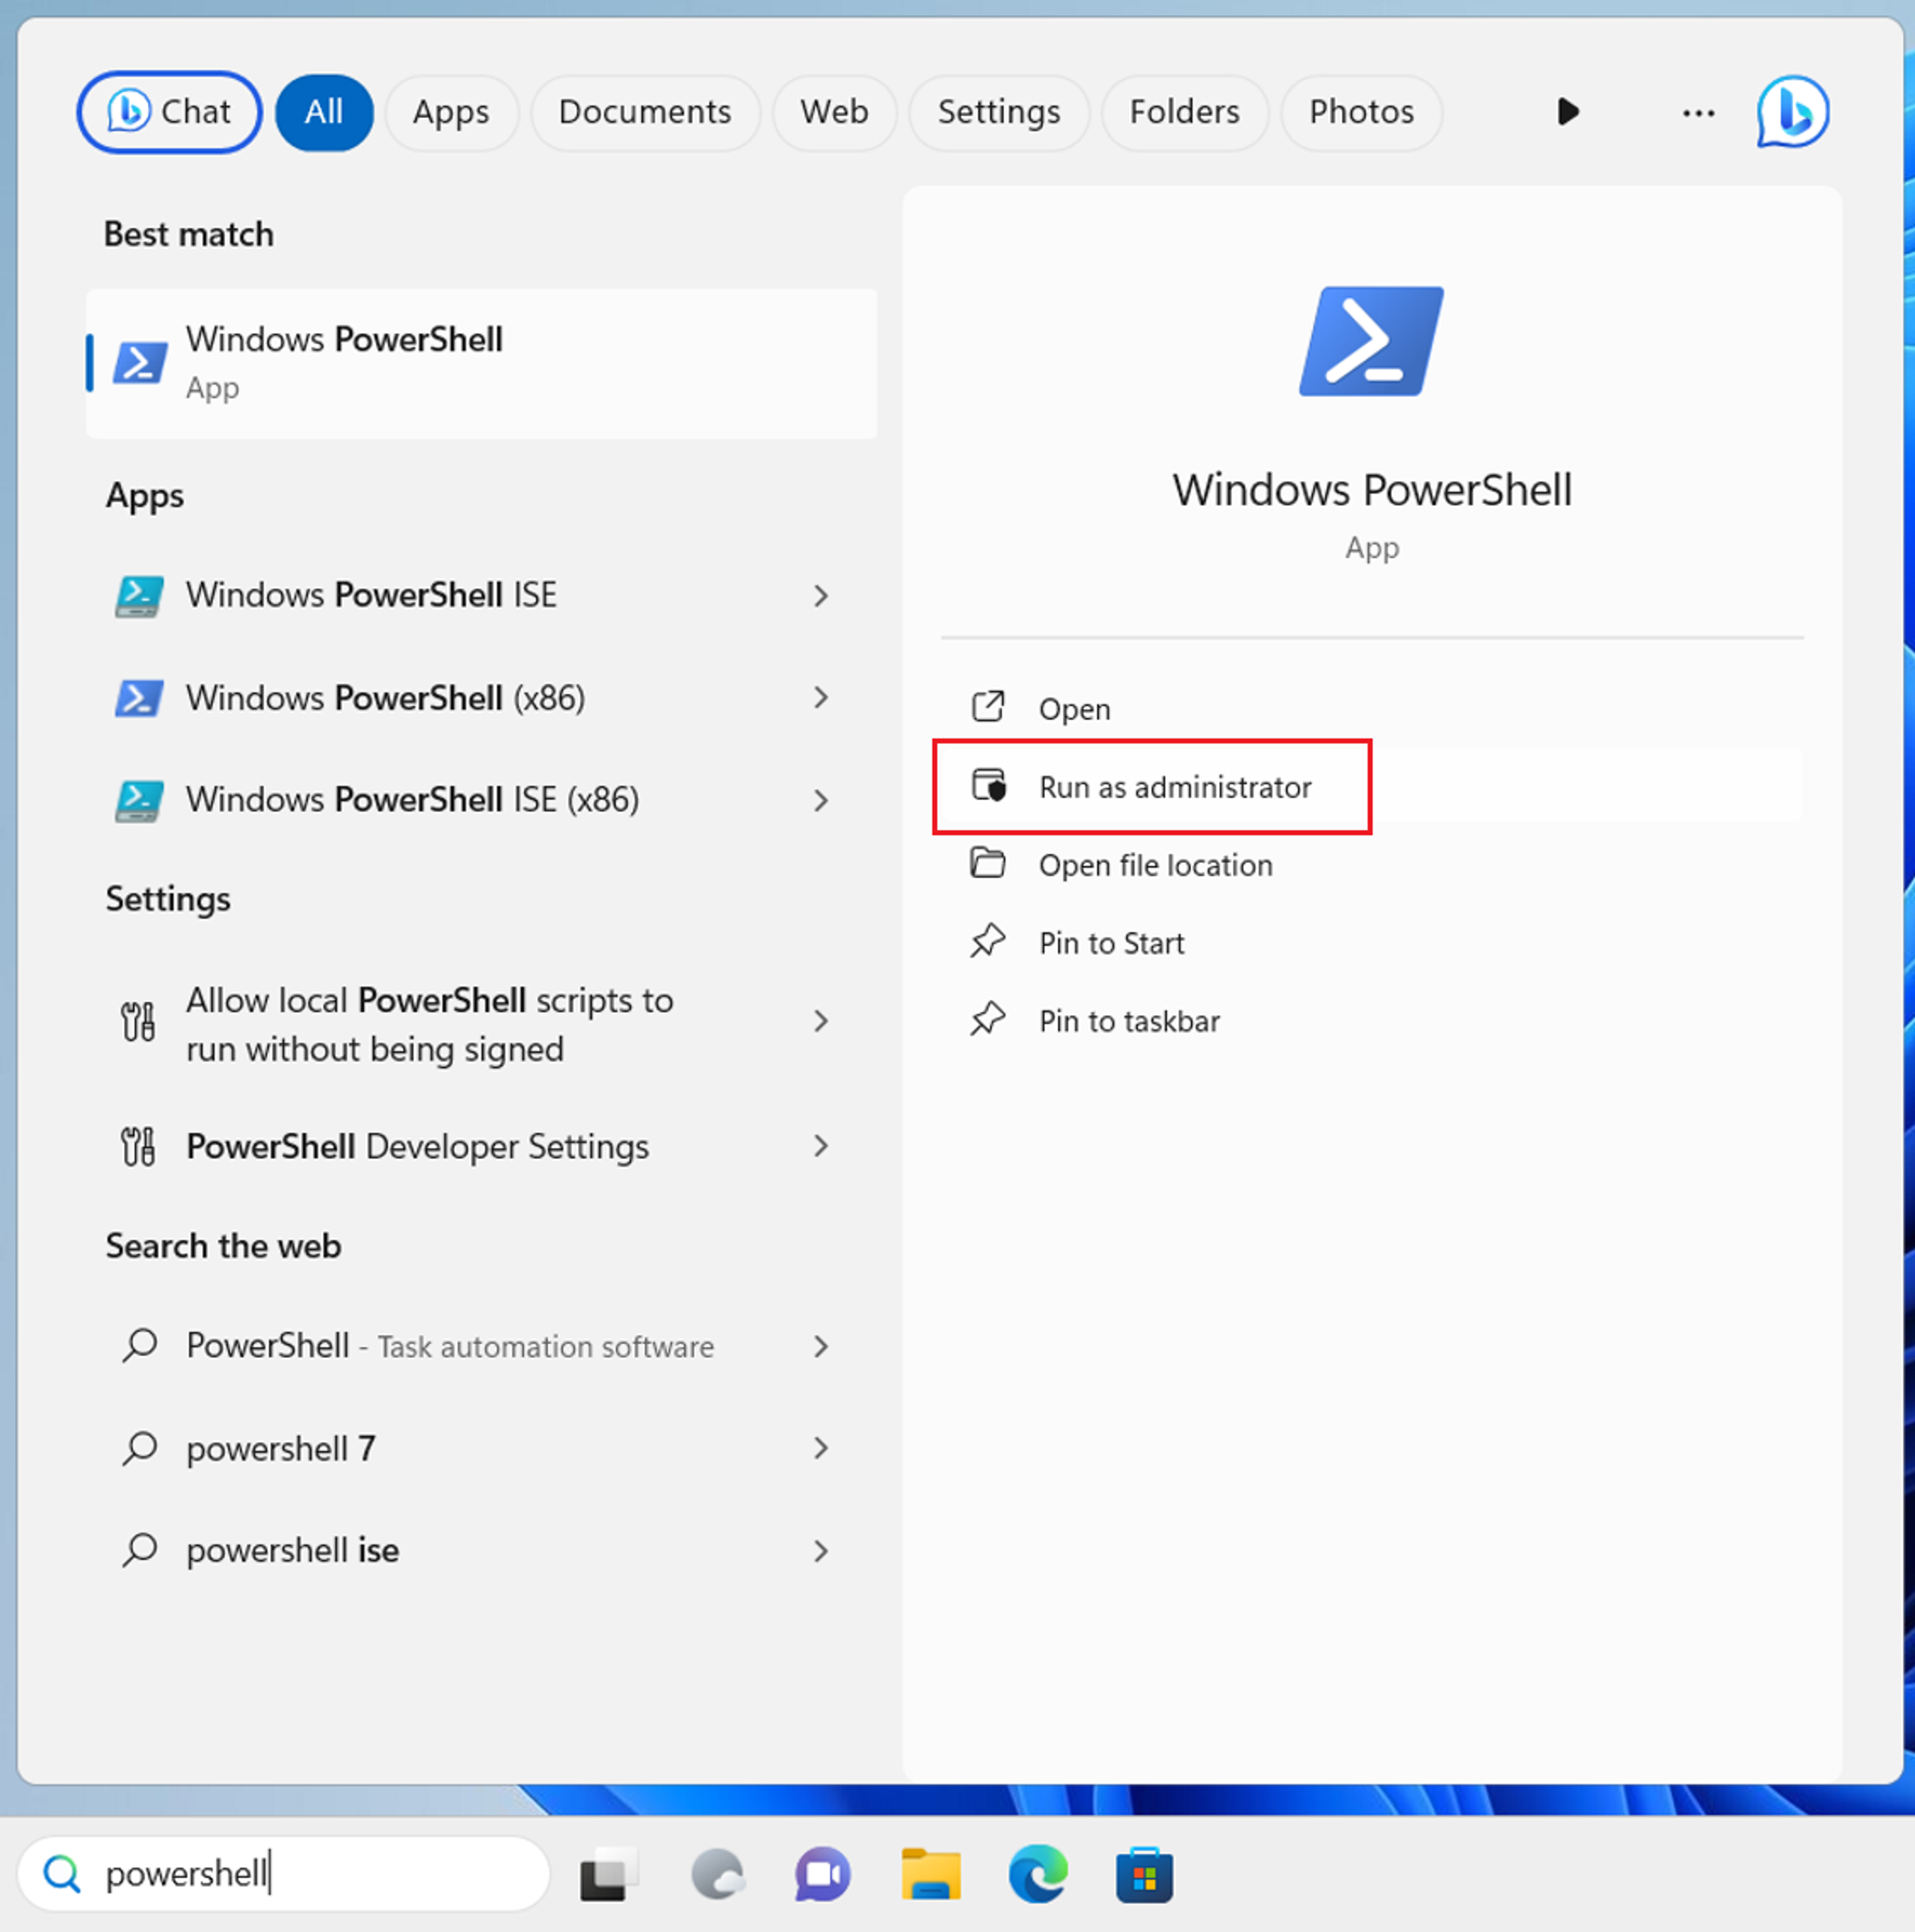1915x1932 pixels.
Task: Expand the Allow local PowerShell scripts entry
Action: (821, 1021)
